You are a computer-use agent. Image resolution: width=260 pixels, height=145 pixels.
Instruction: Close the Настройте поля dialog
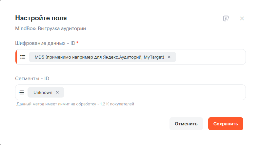(242, 19)
